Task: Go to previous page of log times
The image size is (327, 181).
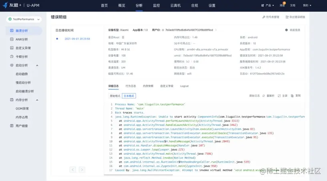Action: click(x=73, y=170)
